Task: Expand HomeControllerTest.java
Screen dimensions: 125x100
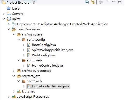Action: click(x=24, y=86)
